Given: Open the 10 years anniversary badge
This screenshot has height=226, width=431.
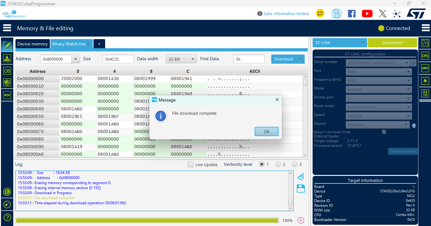Looking at the screenshot, I should [337, 14].
